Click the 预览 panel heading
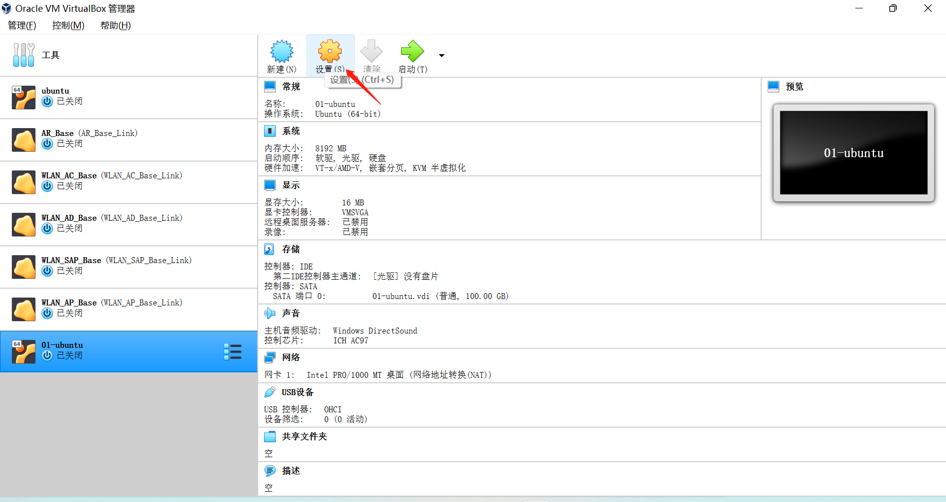 pyautogui.click(x=795, y=87)
